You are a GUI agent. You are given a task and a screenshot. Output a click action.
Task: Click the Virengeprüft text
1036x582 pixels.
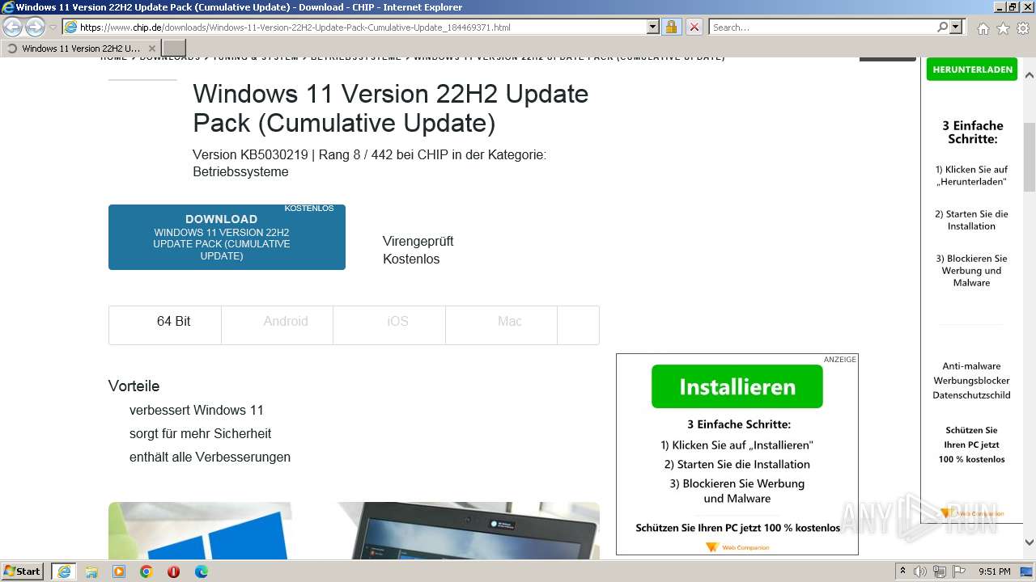418,242
